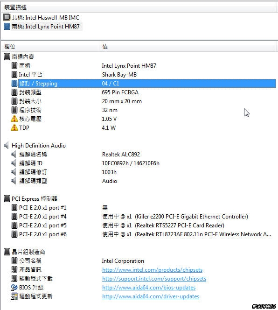Click the value 4.1 W

109,128
